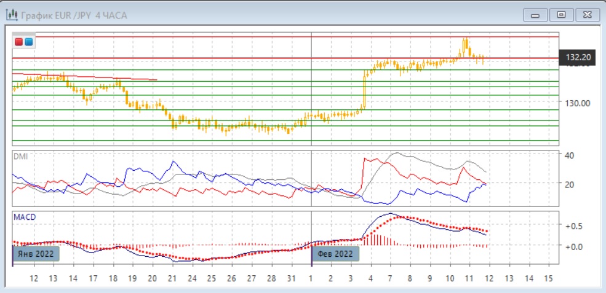
Task: Click the 132.20 current price label
Action: tap(578, 58)
